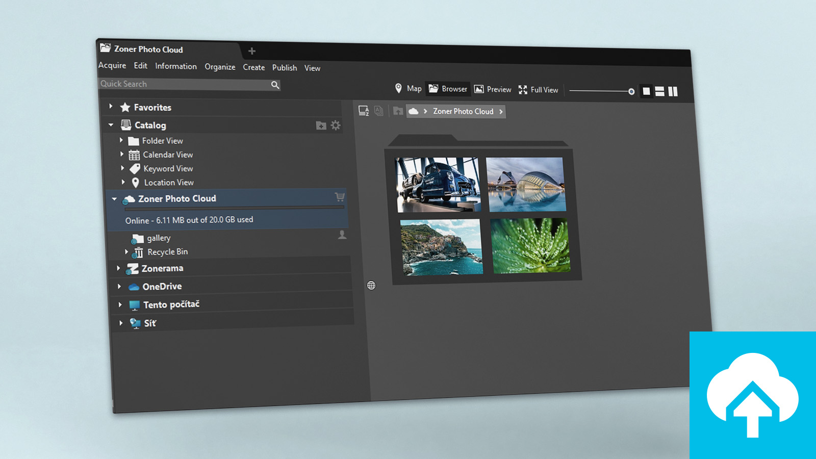Click the gallery sharing person icon
This screenshot has width=816, height=459.
pyautogui.click(x=342, y=235)
